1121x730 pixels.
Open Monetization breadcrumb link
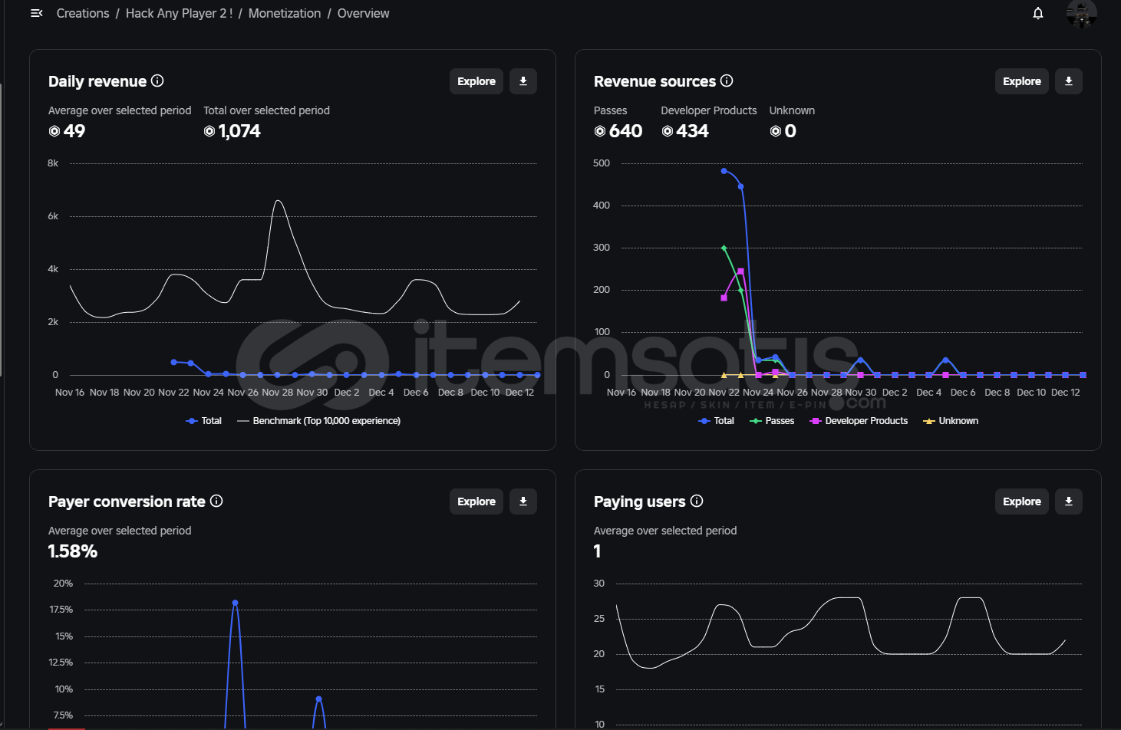click(x=285, y=13)
